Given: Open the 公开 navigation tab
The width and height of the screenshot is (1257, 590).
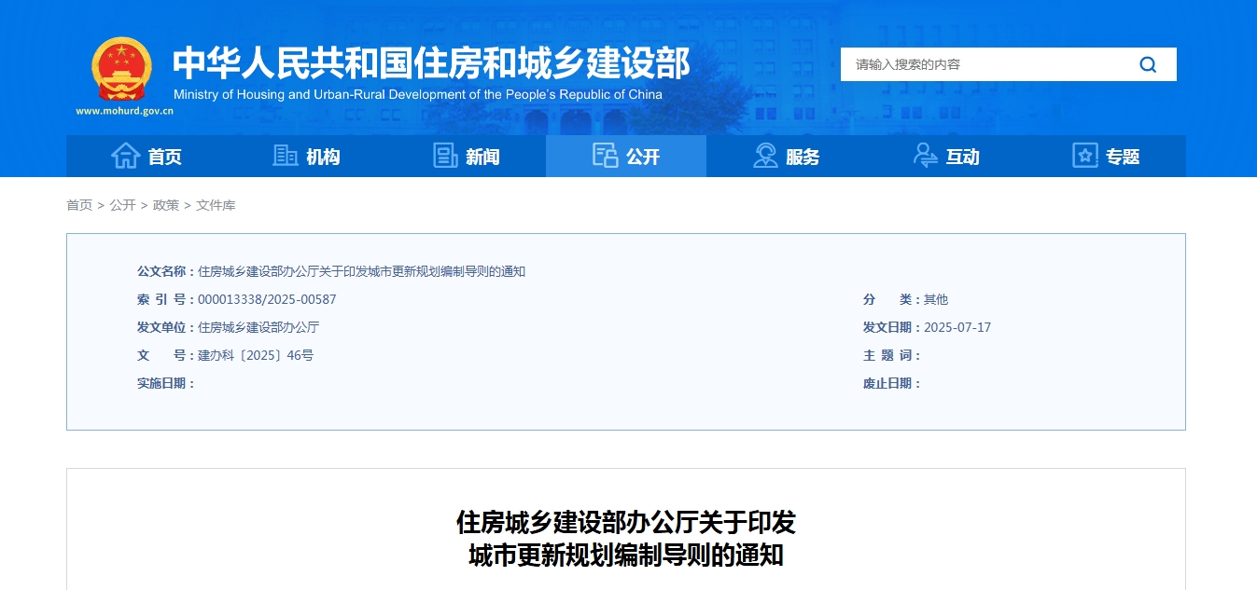Looking at the screenshot, I should 626,157.
